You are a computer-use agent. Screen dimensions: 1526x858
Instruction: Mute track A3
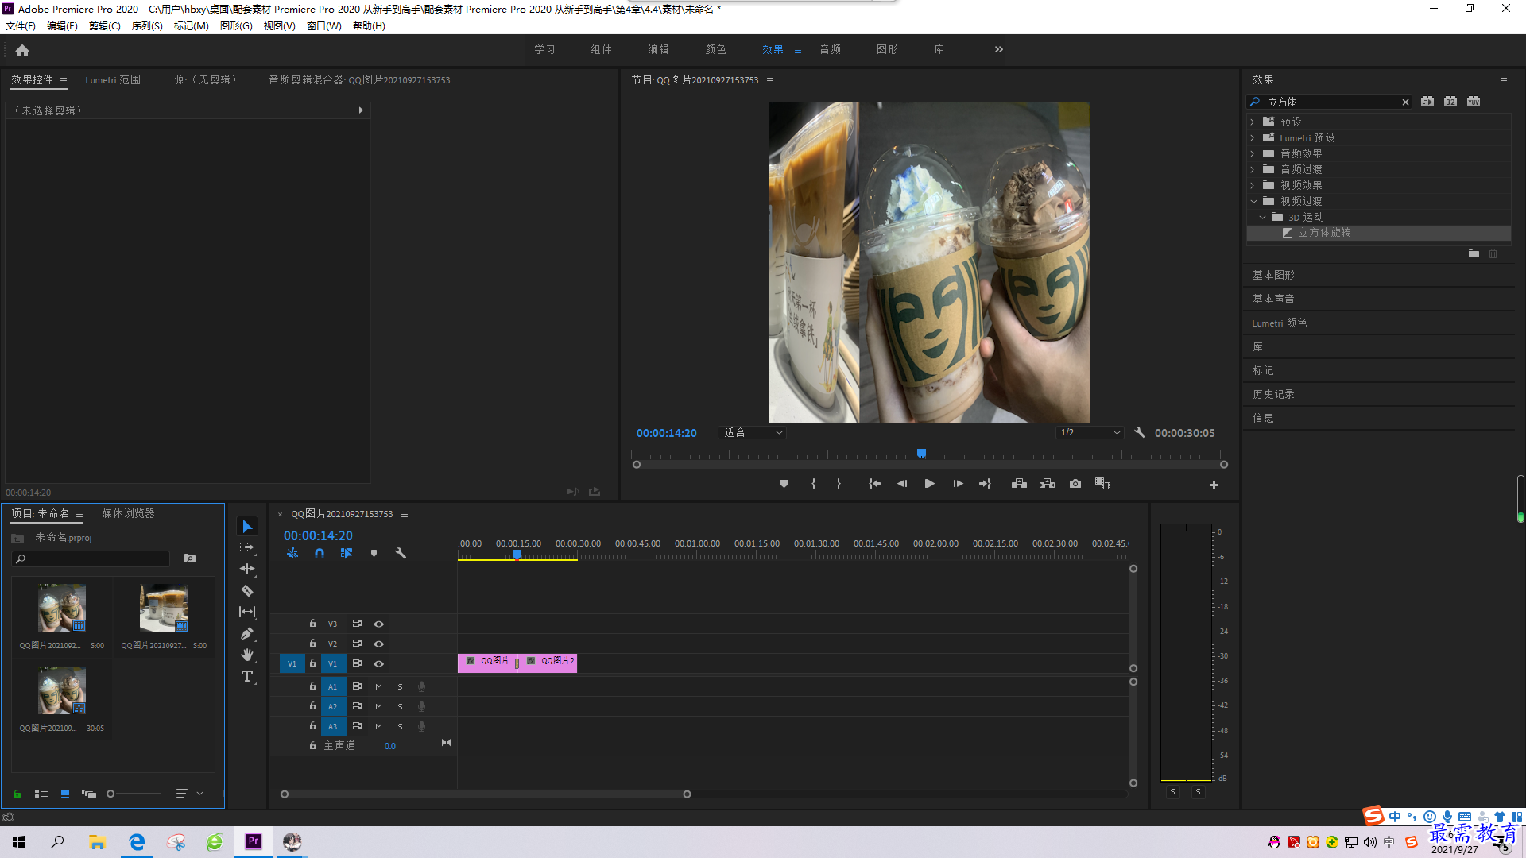[378, 726]
